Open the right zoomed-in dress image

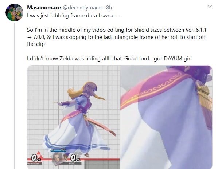click(166, 117)
